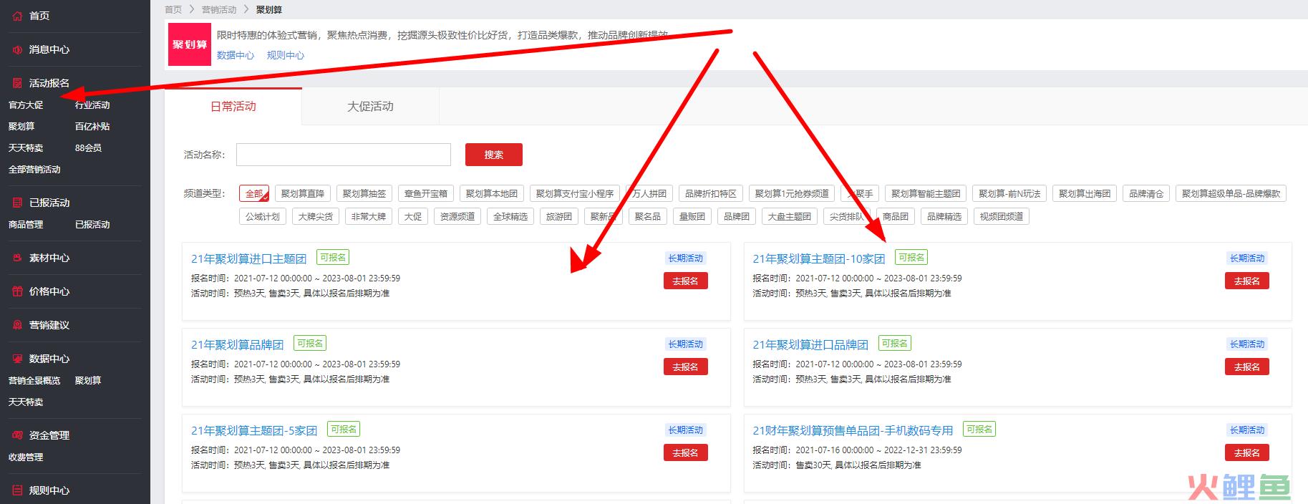Viewport: 1308px width, 504px height.
Task: Select the 聚划算智能主题团 filter
Action: [926, 193]
